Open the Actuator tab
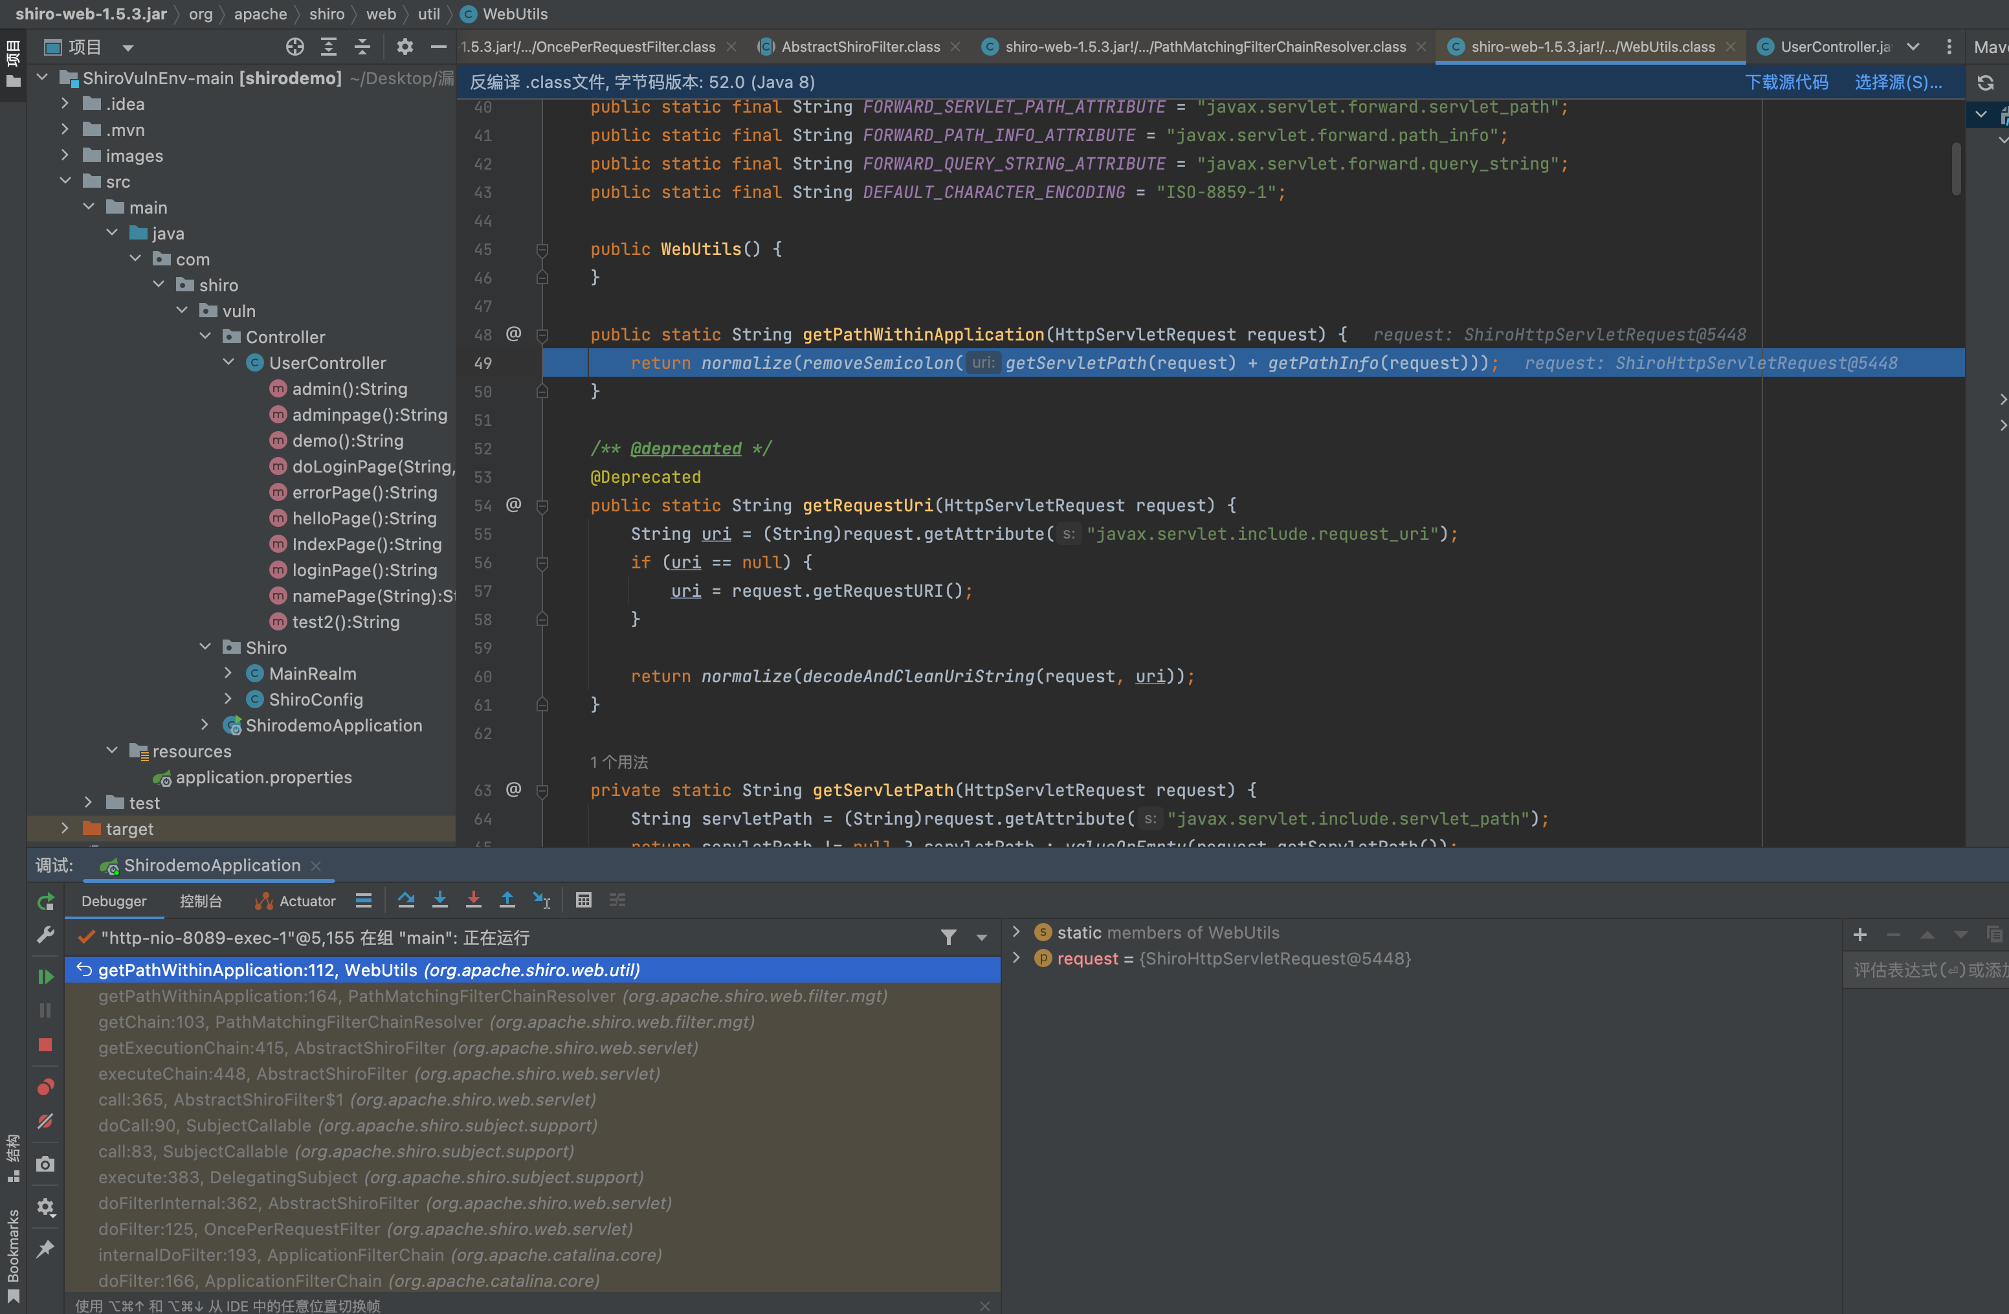Viewport: 2009px width, 1314px height. click(x=296, y=901)
